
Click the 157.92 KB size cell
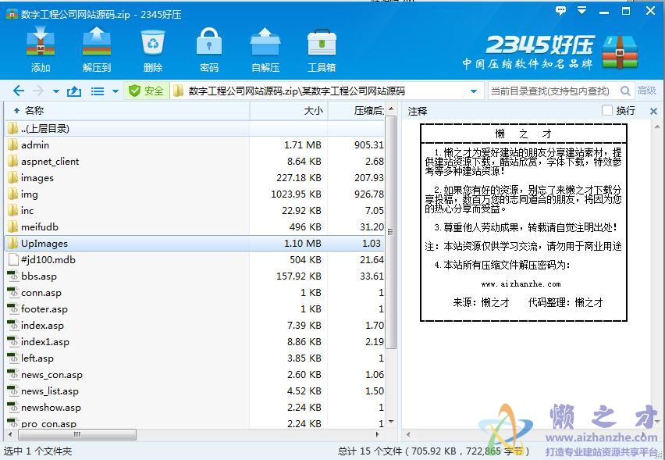[299, 276]
